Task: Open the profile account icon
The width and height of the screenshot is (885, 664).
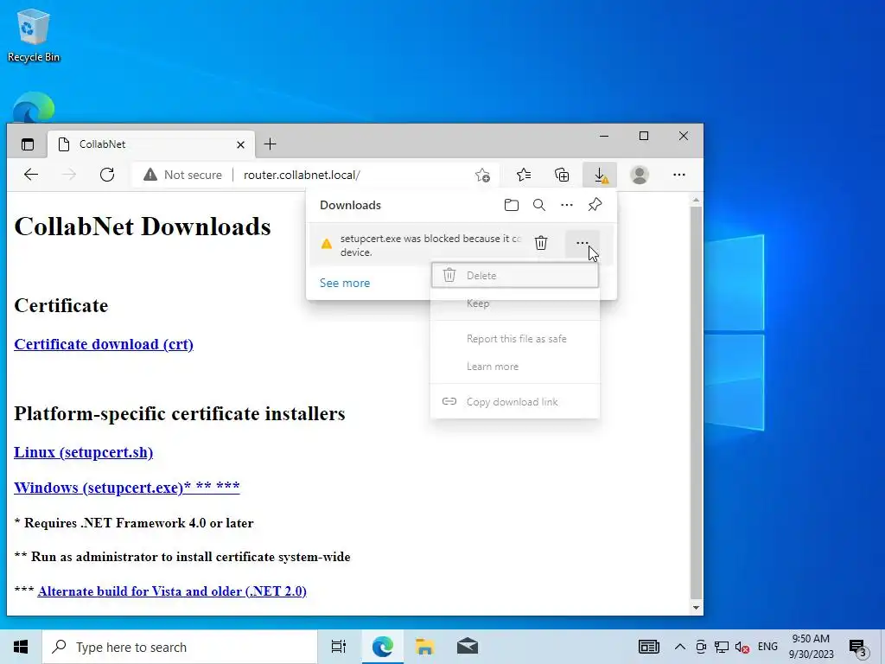Action: 640,175
